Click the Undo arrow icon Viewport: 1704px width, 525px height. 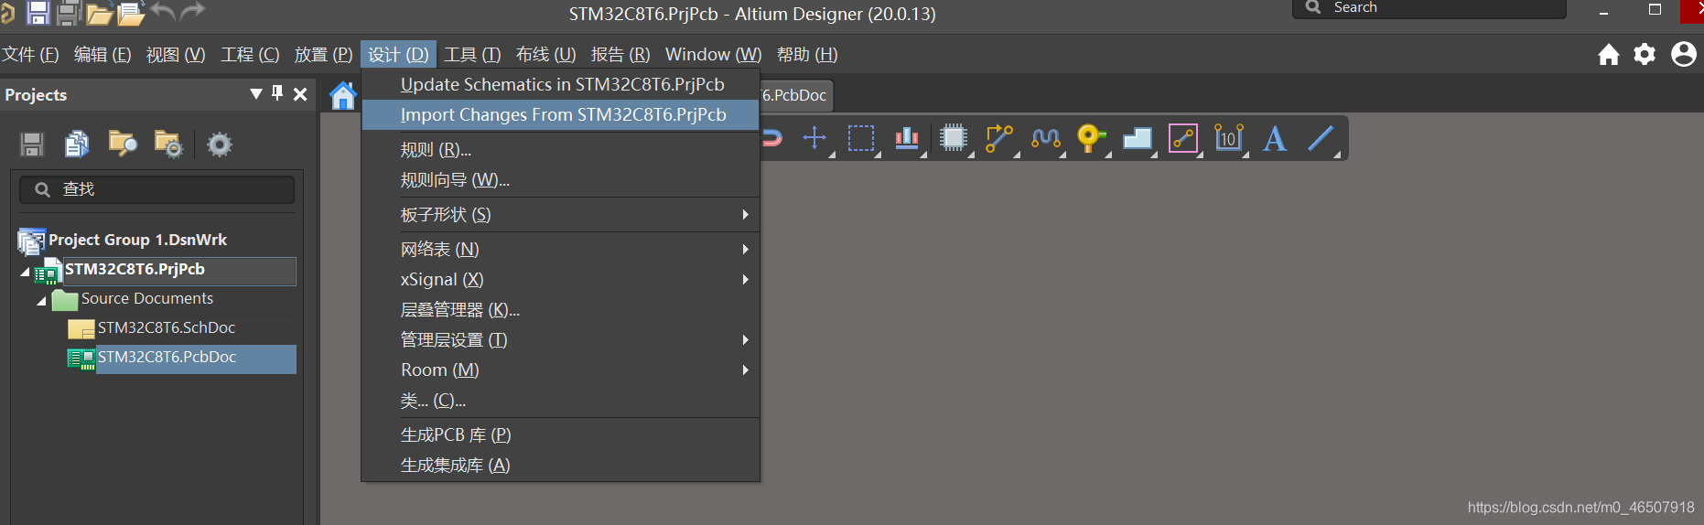tap(163, 11)
